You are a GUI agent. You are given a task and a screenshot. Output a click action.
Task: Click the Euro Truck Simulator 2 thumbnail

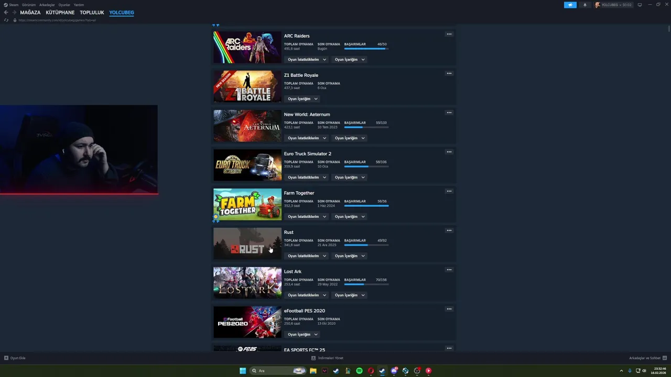247,165
